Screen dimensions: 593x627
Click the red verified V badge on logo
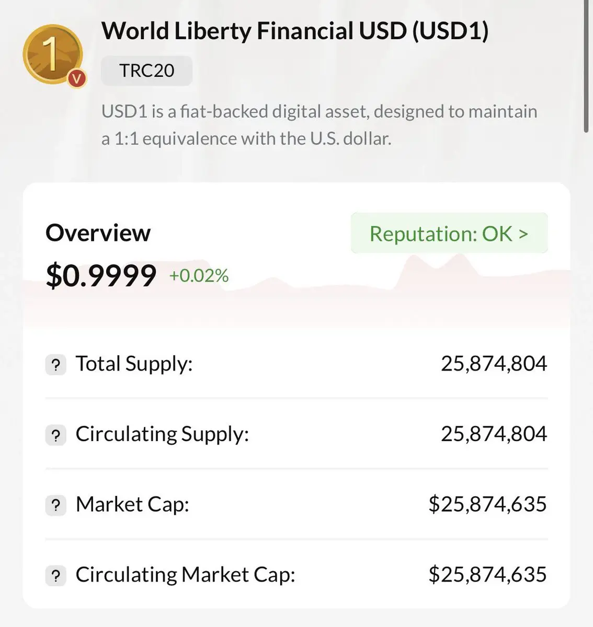(x=77, y=78)
